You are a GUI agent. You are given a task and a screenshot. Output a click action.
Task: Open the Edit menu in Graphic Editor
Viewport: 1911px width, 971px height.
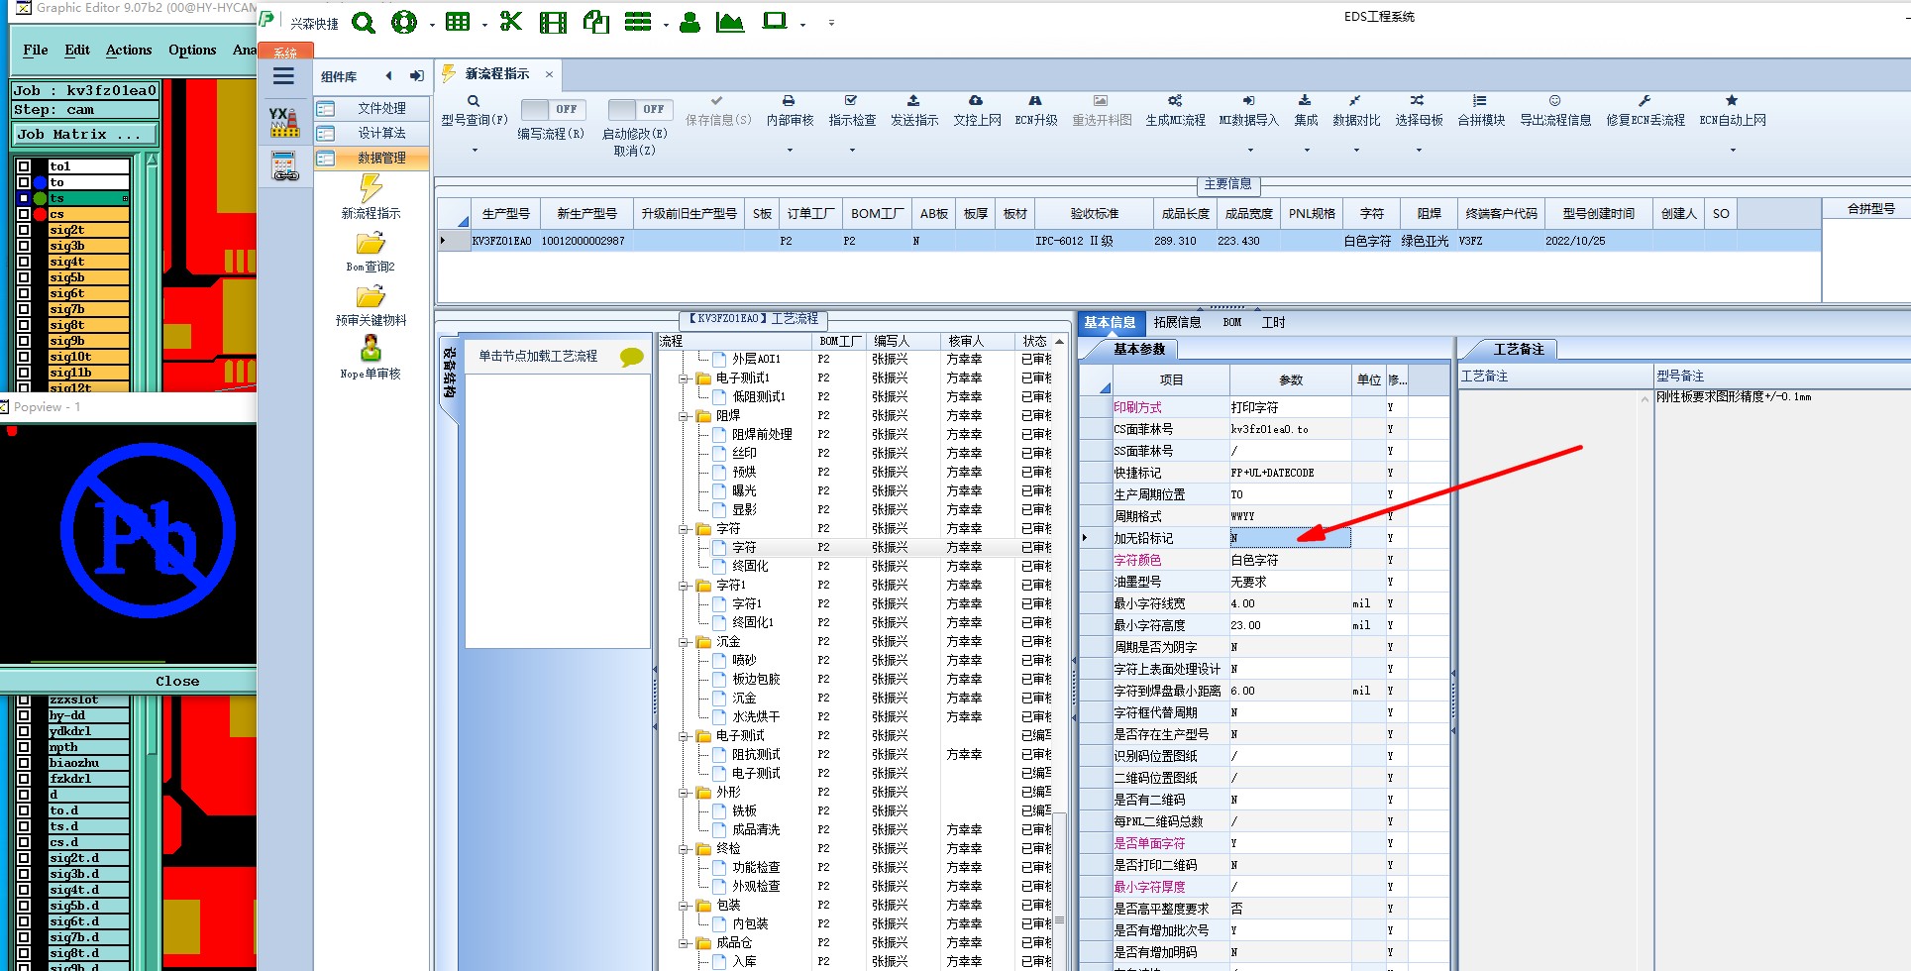[x=77, y=50]
